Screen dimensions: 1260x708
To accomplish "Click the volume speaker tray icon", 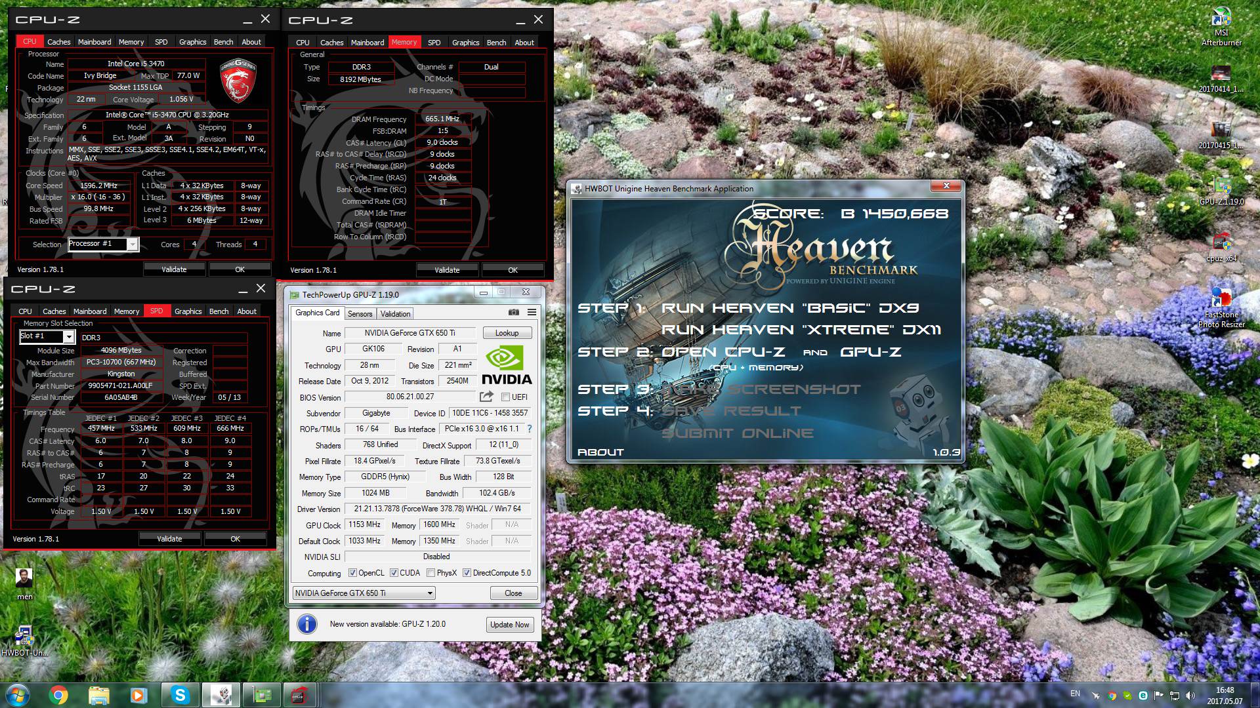I will (x=1190, y=696).
